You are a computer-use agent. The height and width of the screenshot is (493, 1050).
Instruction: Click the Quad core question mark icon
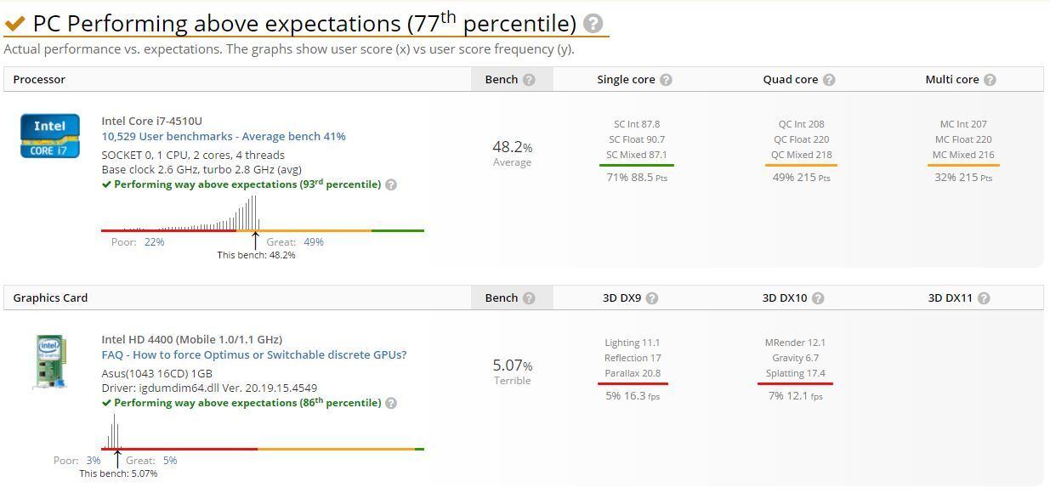[828, 78]
